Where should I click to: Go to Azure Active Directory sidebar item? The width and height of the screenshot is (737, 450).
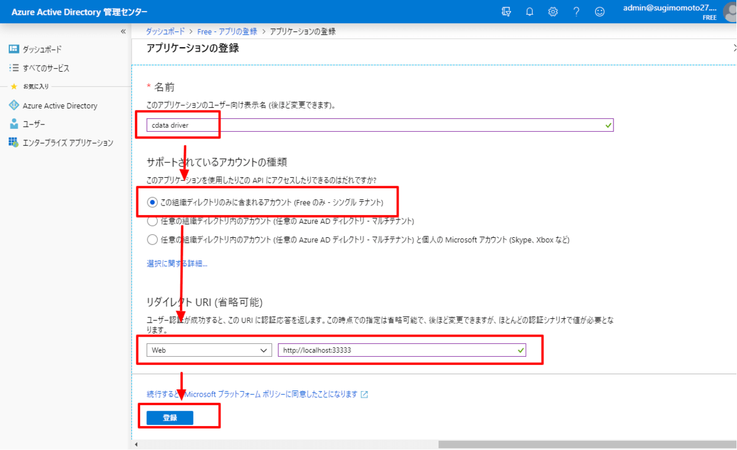click(x=60, y=105)
